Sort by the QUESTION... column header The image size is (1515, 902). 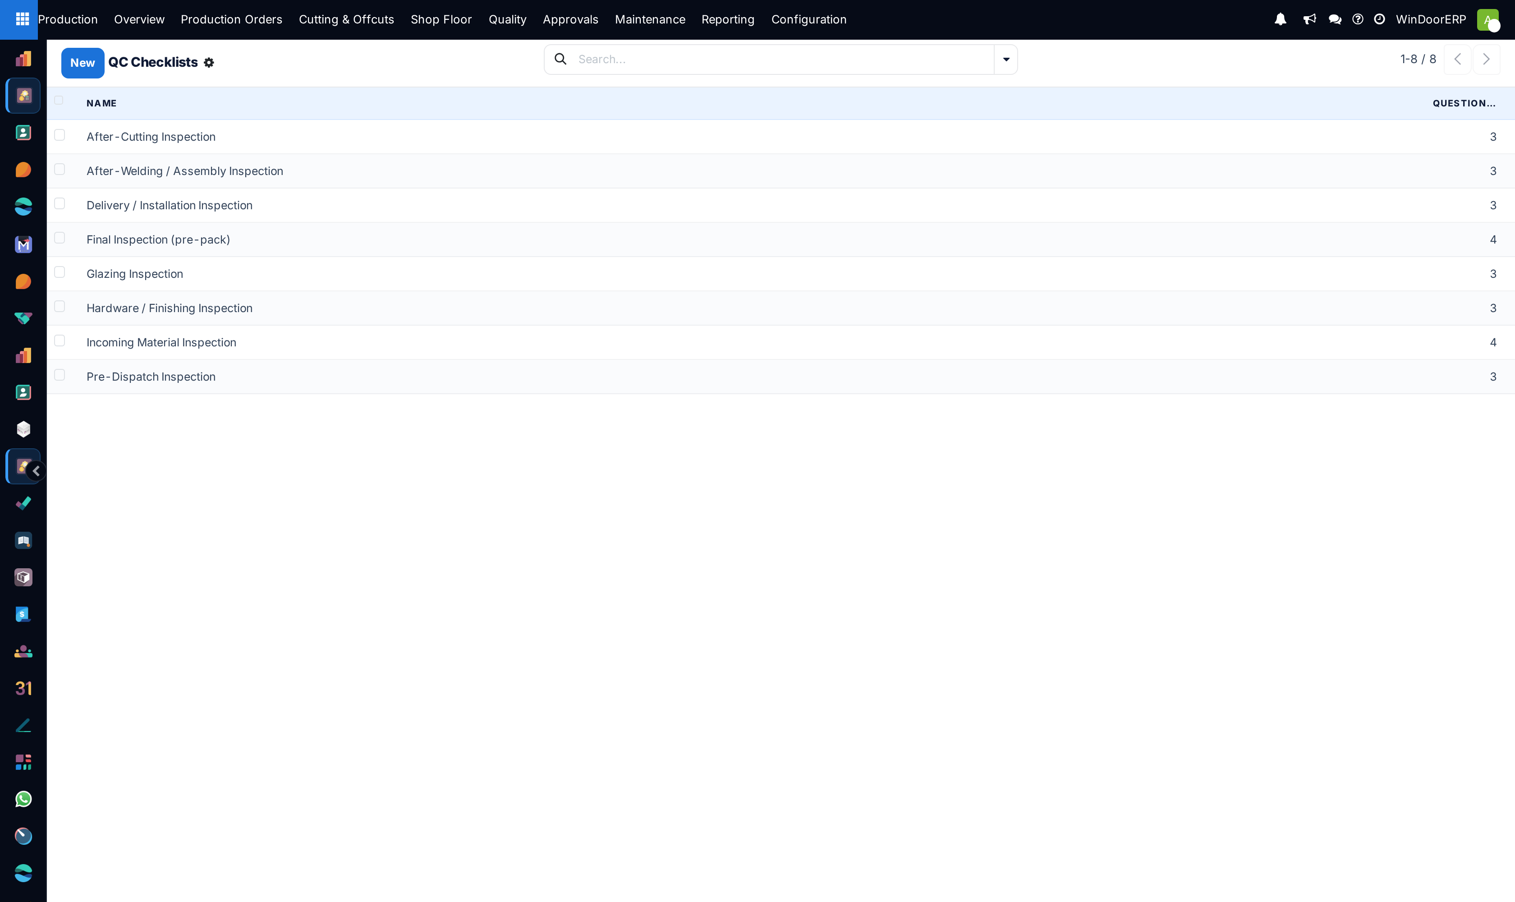tap(1464, 103)
